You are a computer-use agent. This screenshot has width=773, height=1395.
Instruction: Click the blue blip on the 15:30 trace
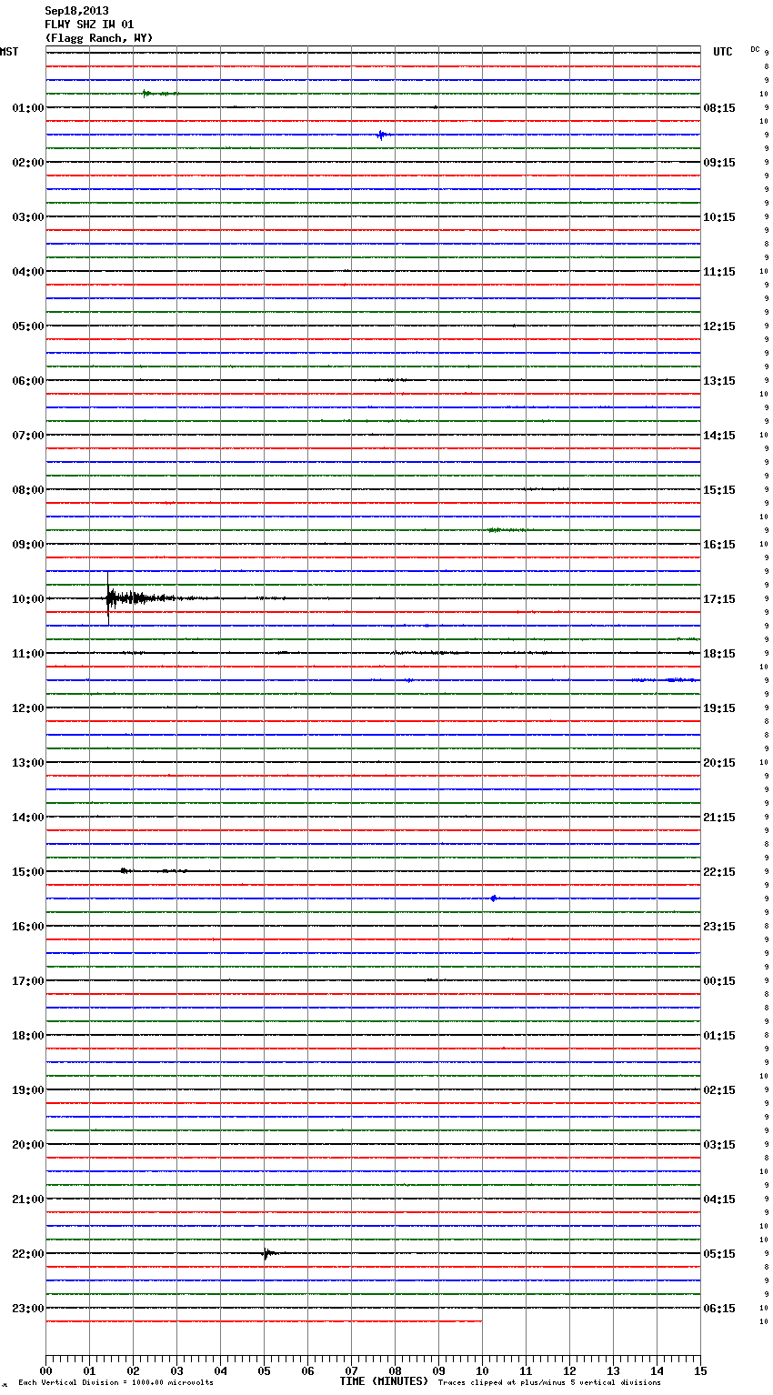point(493,898)
